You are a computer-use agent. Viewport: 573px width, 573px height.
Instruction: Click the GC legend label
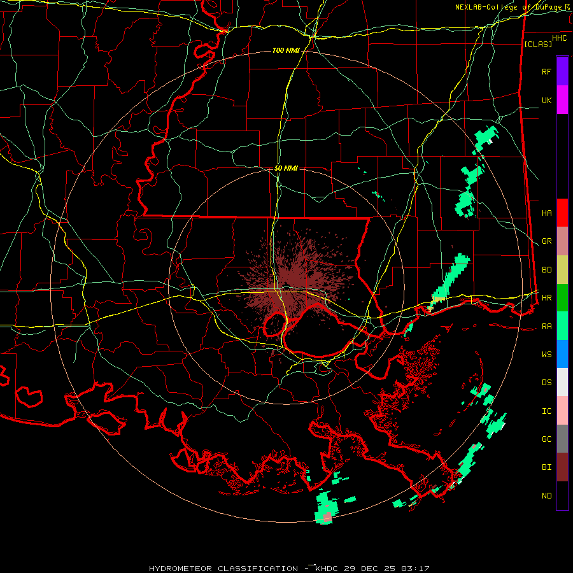tap(546, 439)
